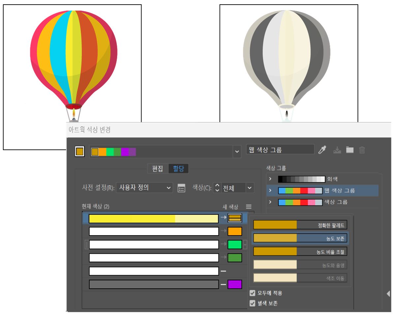This screenshot has width=404, height=320.
Task: Expand the 웹 색상 그룹 color group
Action: click(270, 190)
